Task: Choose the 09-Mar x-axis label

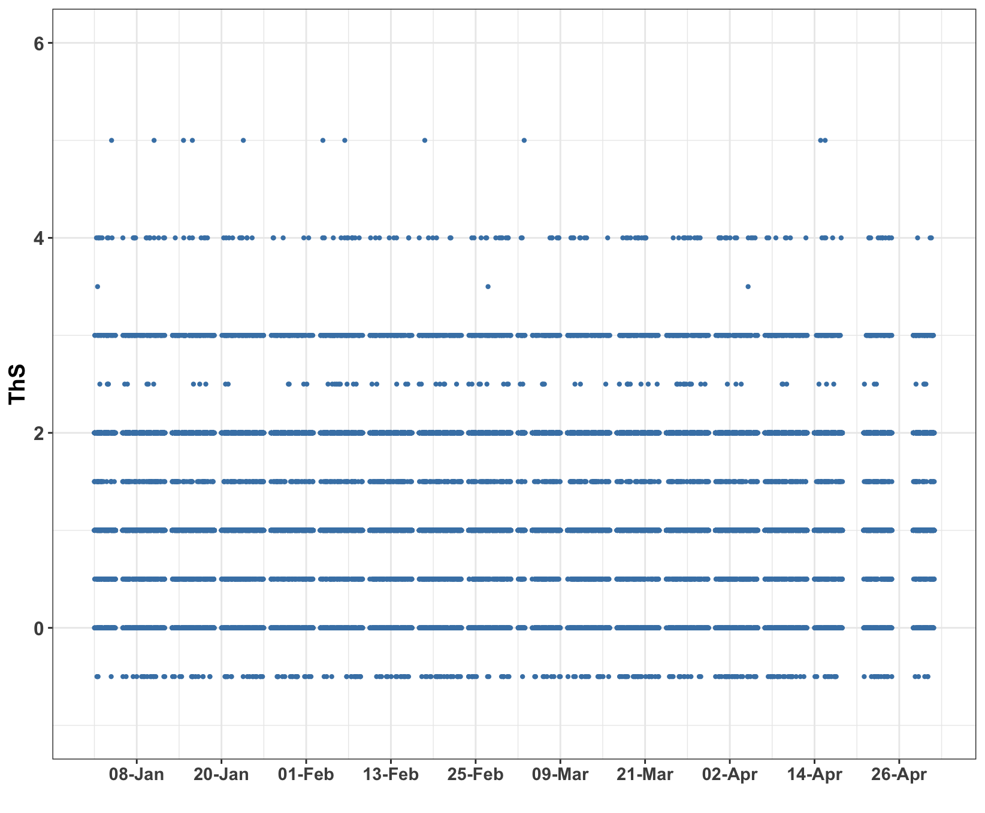Action: [x=561, y=775]
